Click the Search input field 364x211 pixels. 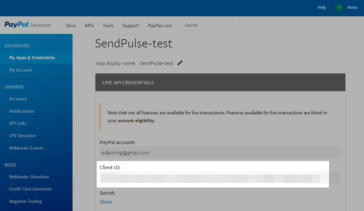(x=207, y=25)
